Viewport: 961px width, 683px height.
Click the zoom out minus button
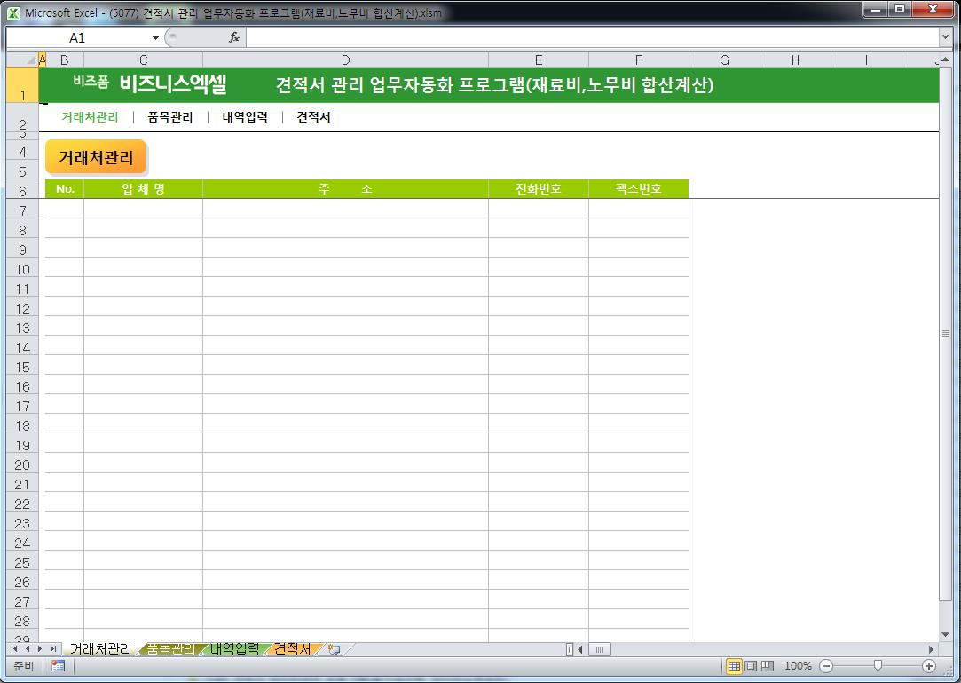point(826,666)
